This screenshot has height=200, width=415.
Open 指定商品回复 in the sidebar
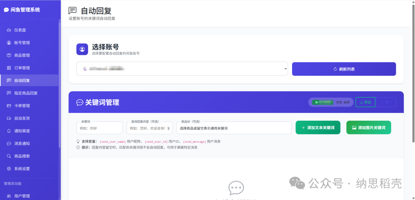point(29,93)
